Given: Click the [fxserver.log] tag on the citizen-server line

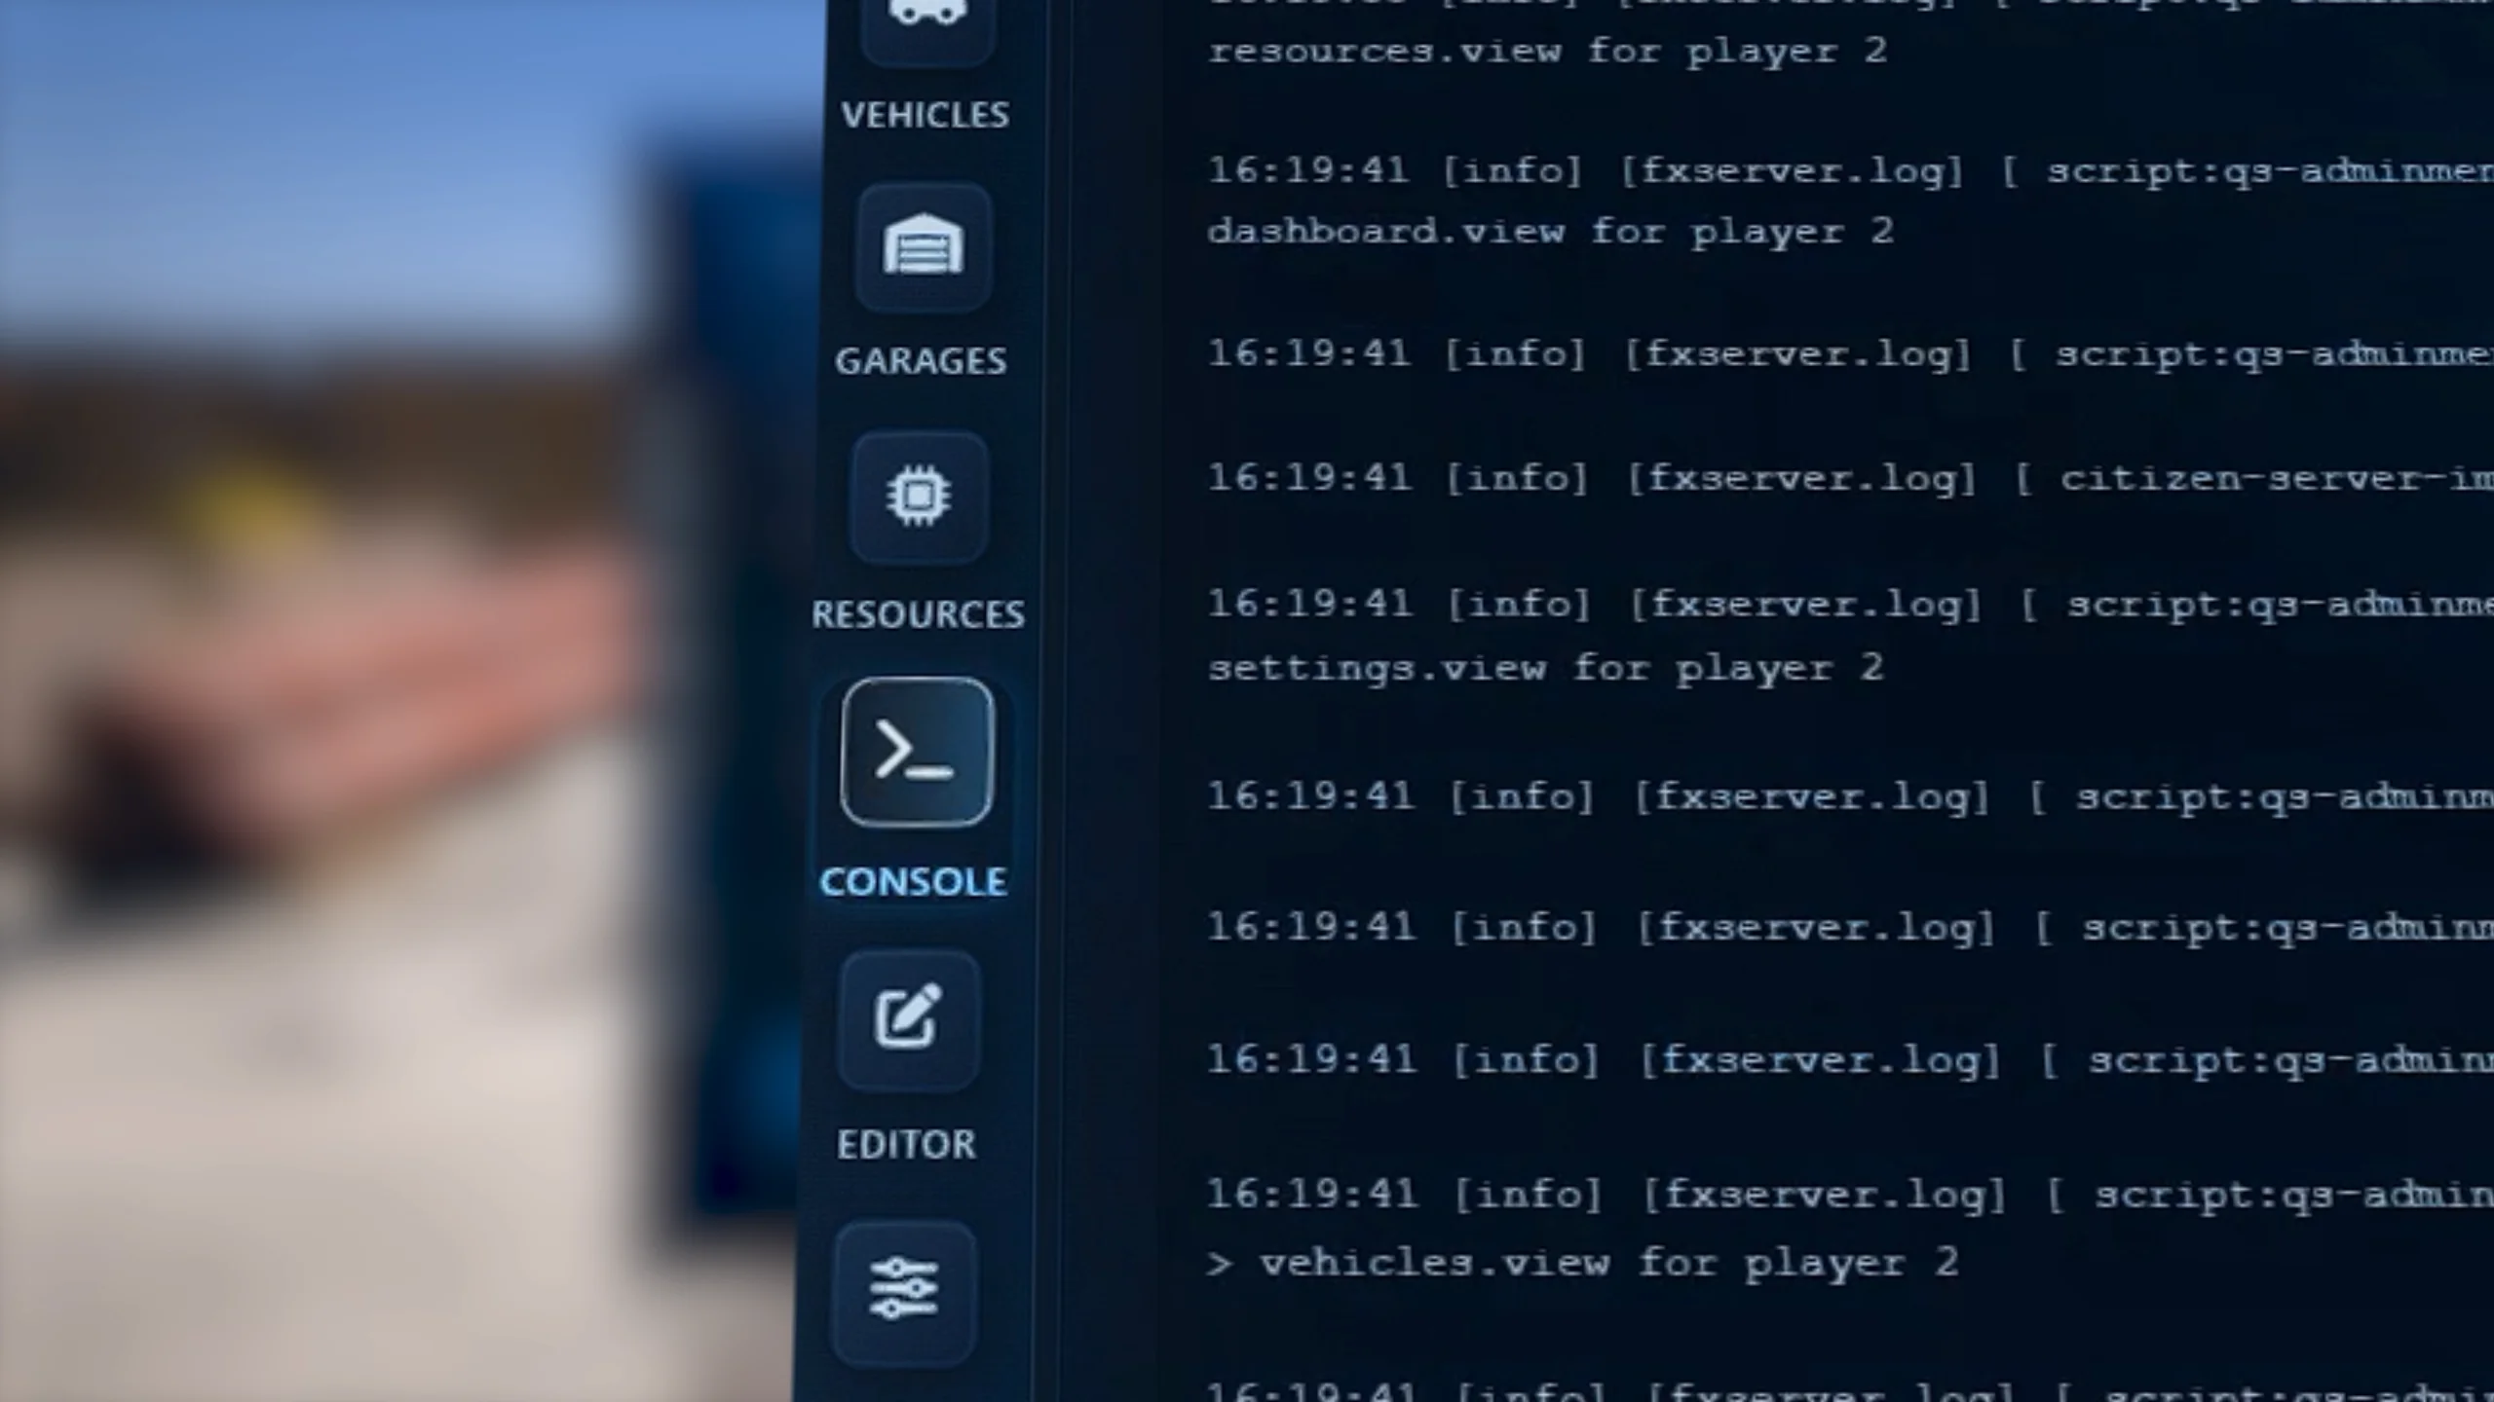Looking at the screenshot, I should pos(1801,479).
